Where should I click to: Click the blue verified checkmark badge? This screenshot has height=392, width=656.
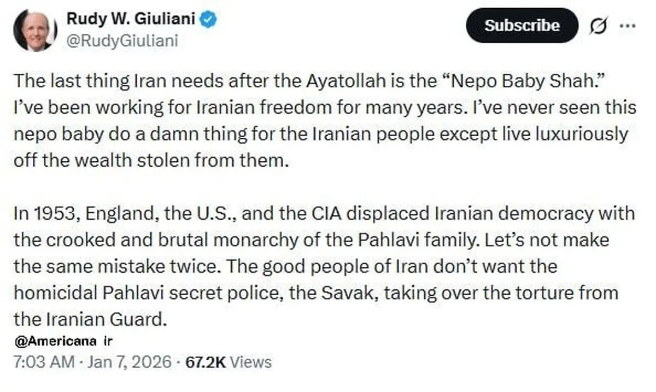point(209,21)
